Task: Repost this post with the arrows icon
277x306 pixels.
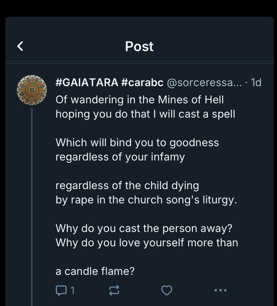Action: [x=114, y=290]
